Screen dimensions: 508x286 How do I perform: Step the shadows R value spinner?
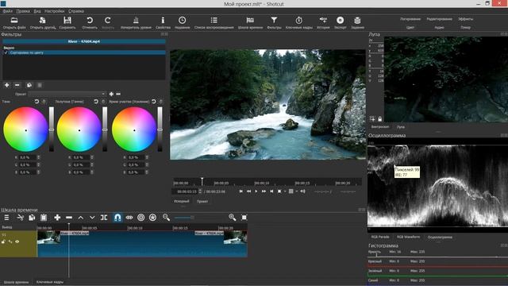[39, 157]
